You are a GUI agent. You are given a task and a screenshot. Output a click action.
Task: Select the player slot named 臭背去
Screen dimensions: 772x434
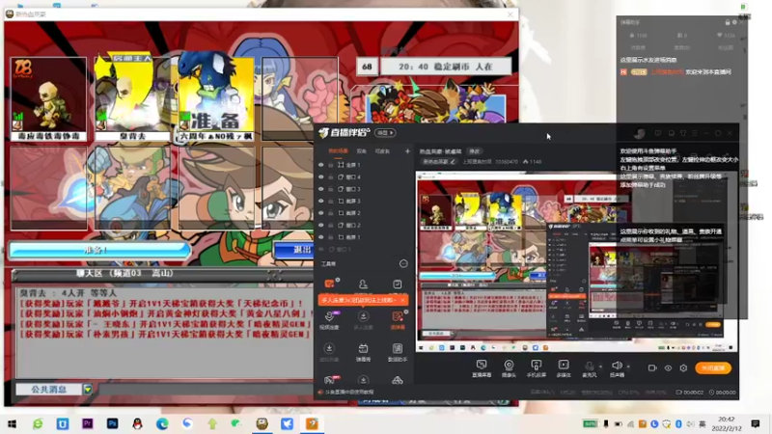click(132, 98)
